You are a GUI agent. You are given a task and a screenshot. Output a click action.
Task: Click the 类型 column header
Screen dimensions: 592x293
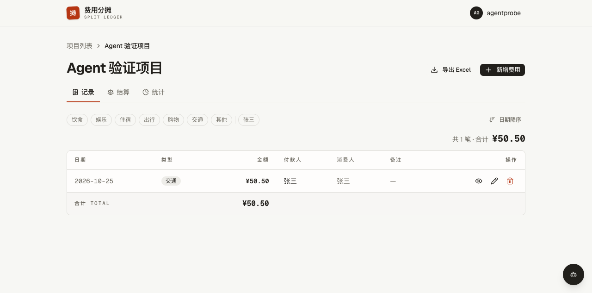coord(167,160)
